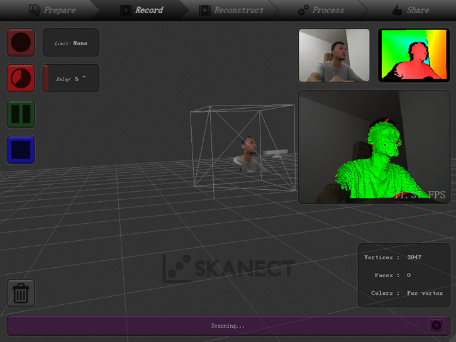The image size is (456, 342).
Task: Open the Prepare tab
Action: pos(52,10)
